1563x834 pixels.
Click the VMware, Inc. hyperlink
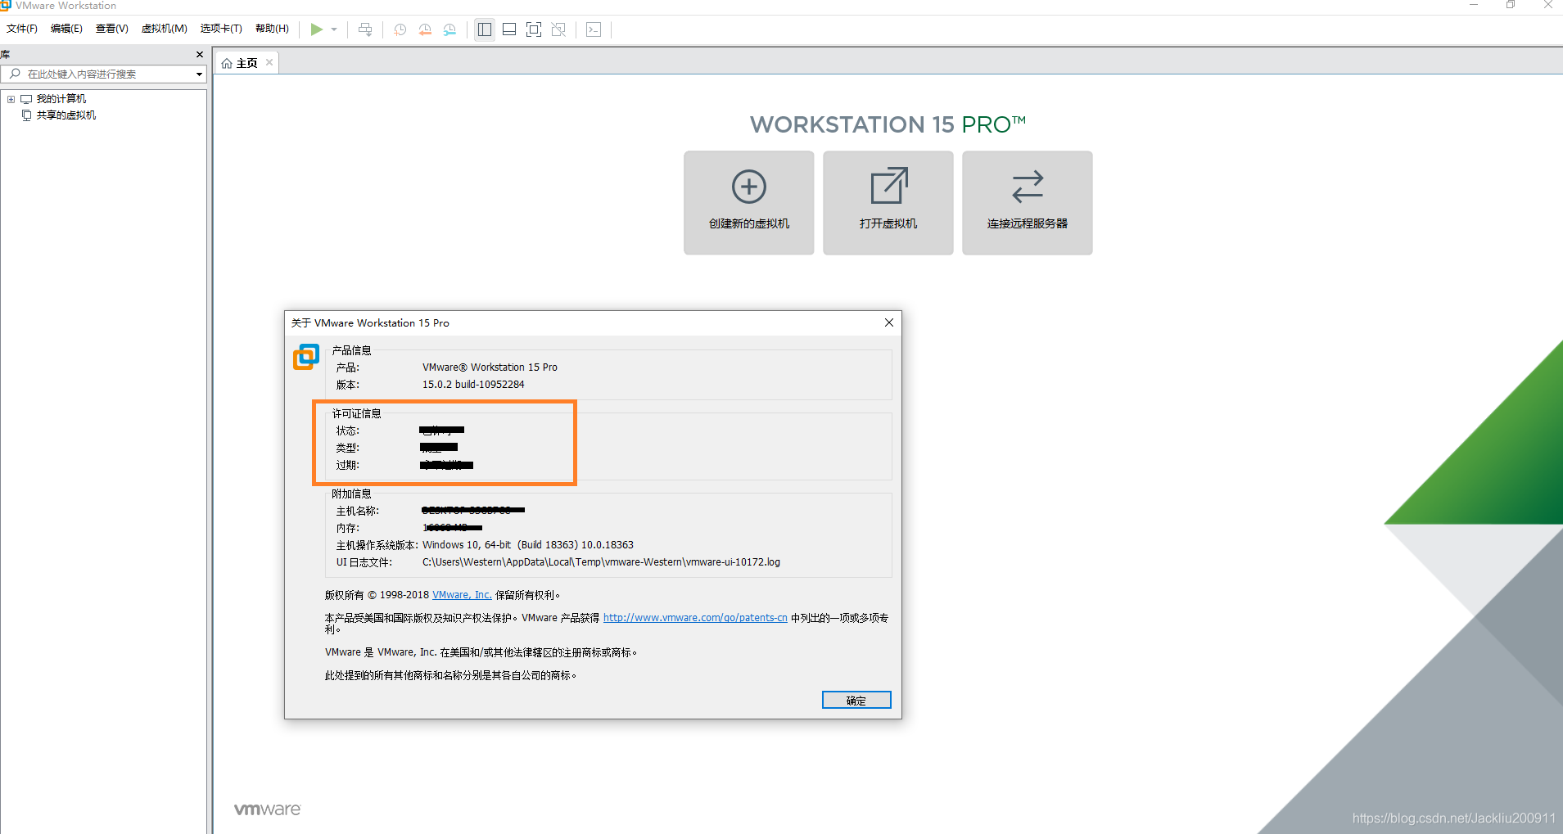(x=462, y=595)
